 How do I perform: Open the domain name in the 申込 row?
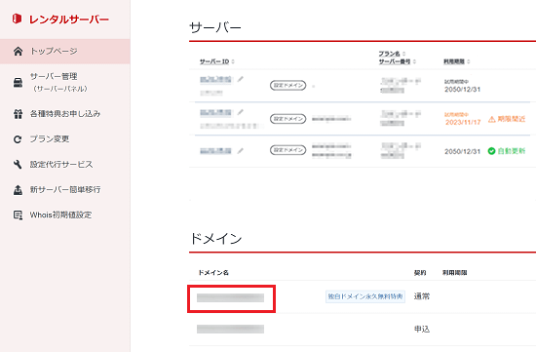click(x=230, y=329)
